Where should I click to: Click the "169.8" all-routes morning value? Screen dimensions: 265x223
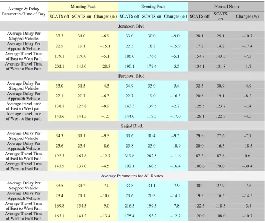point(60,206)
